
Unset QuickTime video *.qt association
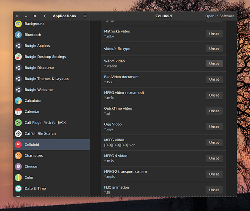point(214,111)
